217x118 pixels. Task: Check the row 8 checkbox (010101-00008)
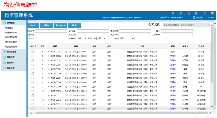(x=33, y=82)
